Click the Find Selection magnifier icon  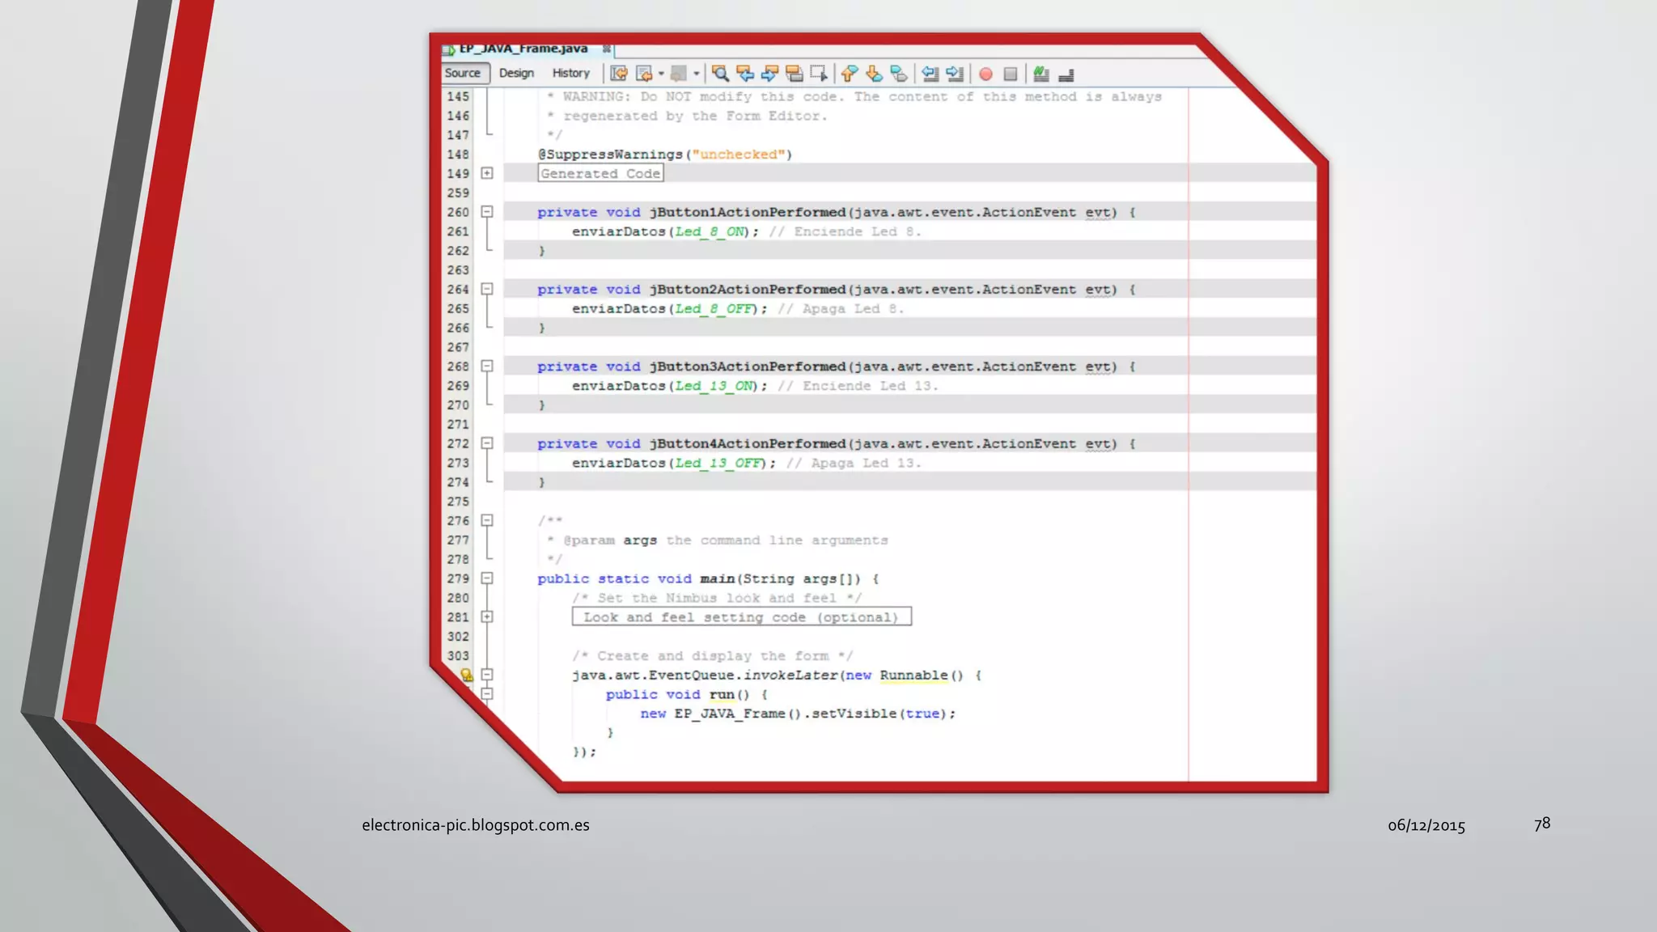point(720,74)
